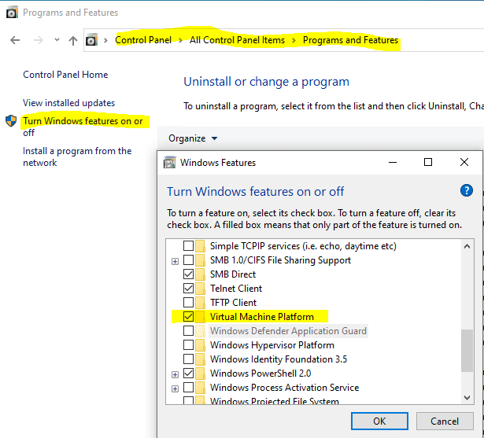Uncheck the Telnet Client checkbox
The image size is (484, 438).
(x=188, y=289)
